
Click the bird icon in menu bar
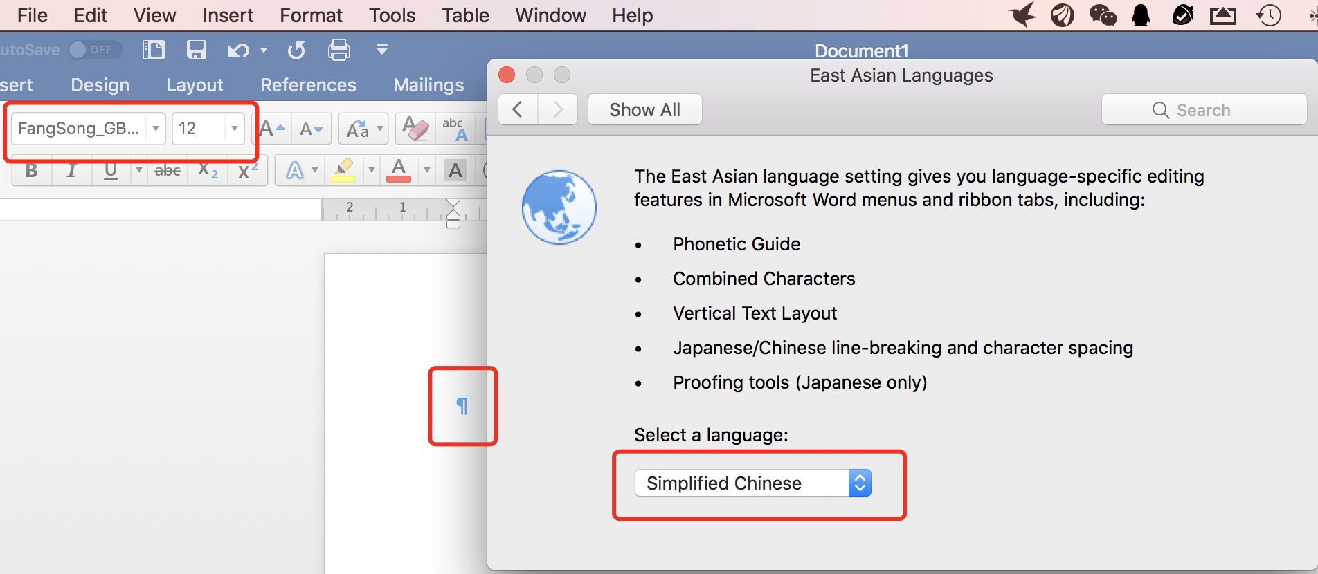pos(1022,15)
